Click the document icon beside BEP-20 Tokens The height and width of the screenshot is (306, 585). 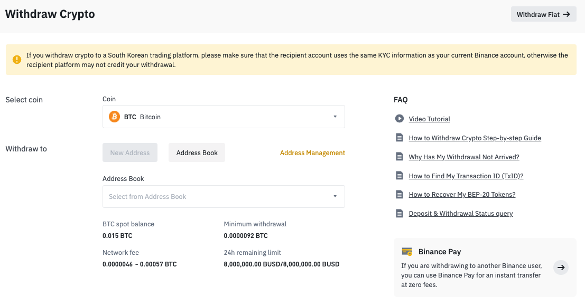click(x=399, y=194)
